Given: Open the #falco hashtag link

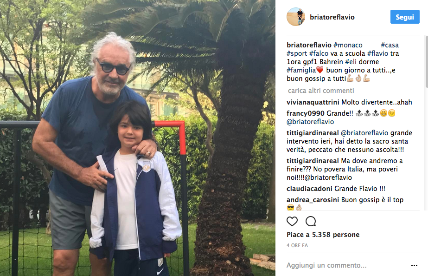Looking at the screenshot, I should pyautogui.click(x=319, y=53).
